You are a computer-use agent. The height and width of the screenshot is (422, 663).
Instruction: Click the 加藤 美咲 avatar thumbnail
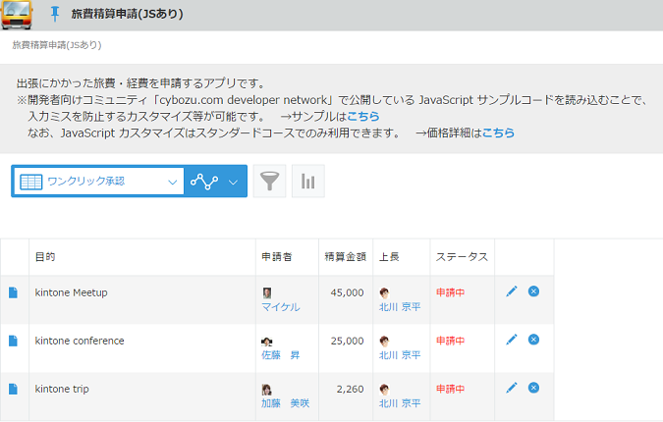point(267,390)
